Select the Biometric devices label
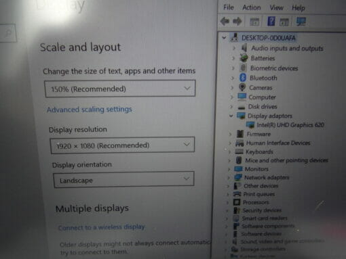The image size is (346, 259). click(x=274, y=68)
